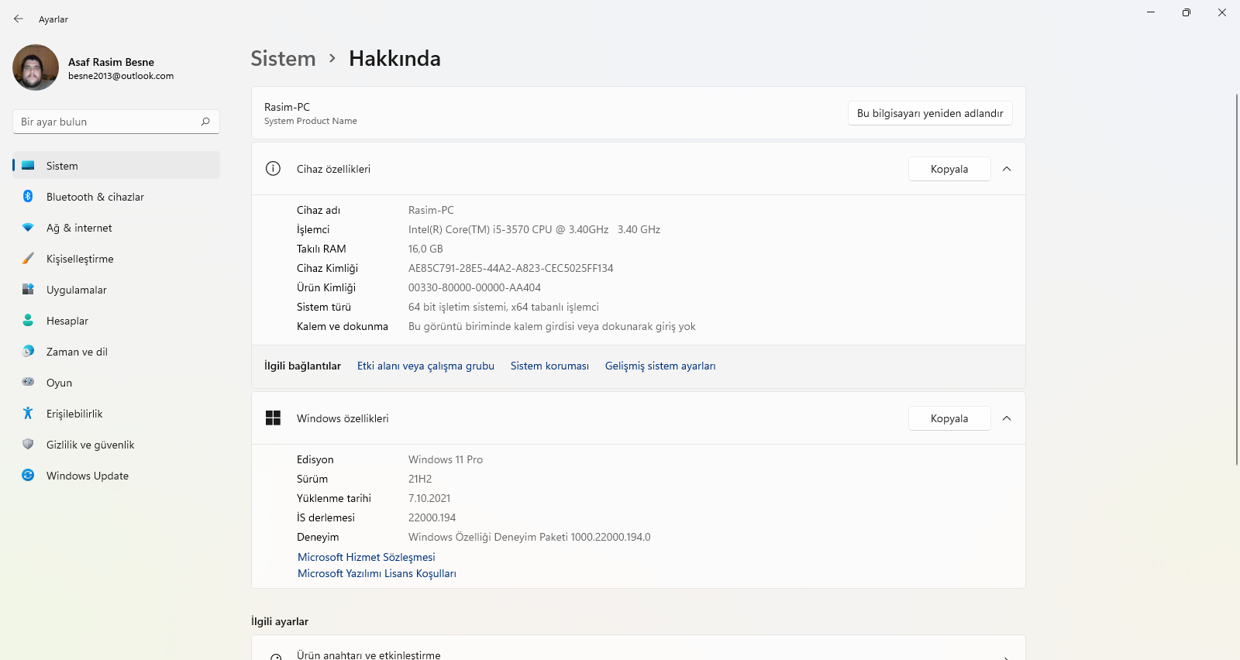Image resolution: width=1240 pixels, height=660 pixels.
Task: Click the Sistem breadcrumb in the title
Action: (283, 59)
